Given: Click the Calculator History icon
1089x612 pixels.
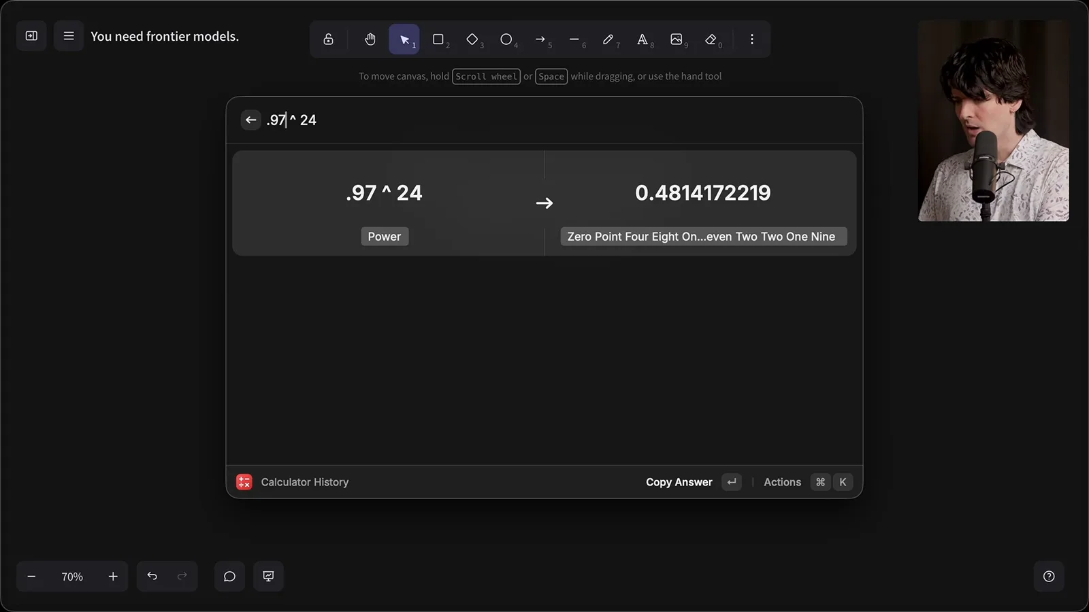Looking at the screenshot, I should [244, 482].
